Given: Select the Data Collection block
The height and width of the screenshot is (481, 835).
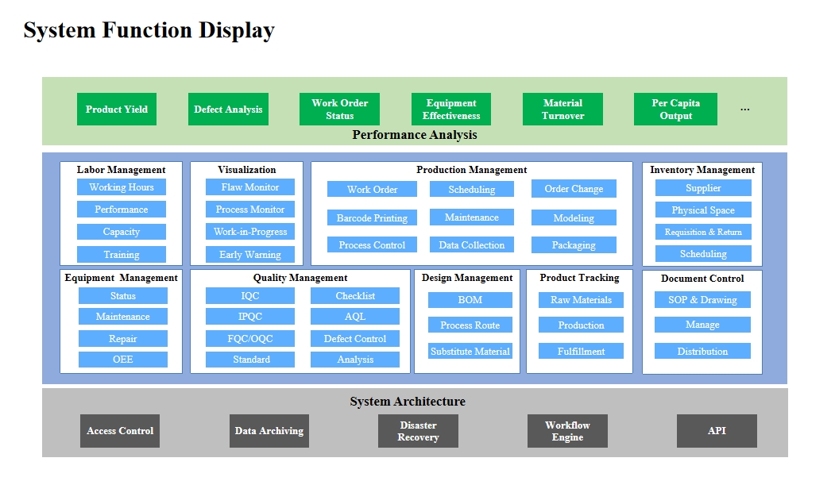Looking at the screenshot, I should click(472, 245).
